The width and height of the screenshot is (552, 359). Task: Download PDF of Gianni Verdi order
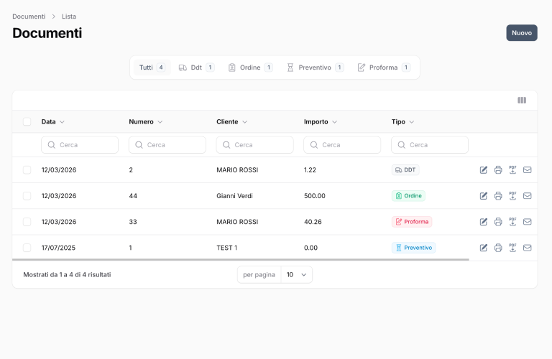click(512, 196)
